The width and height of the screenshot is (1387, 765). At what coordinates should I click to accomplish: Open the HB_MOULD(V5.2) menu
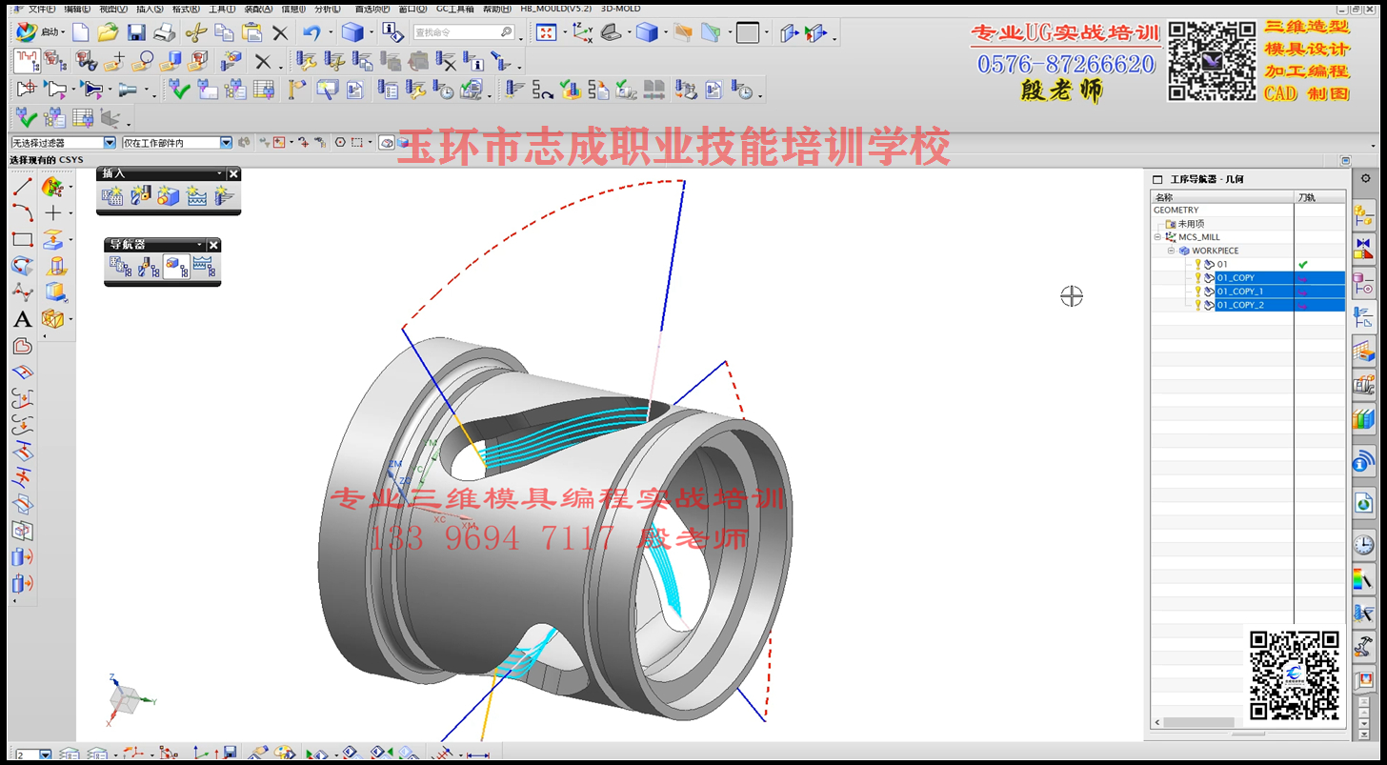(555, 9)
